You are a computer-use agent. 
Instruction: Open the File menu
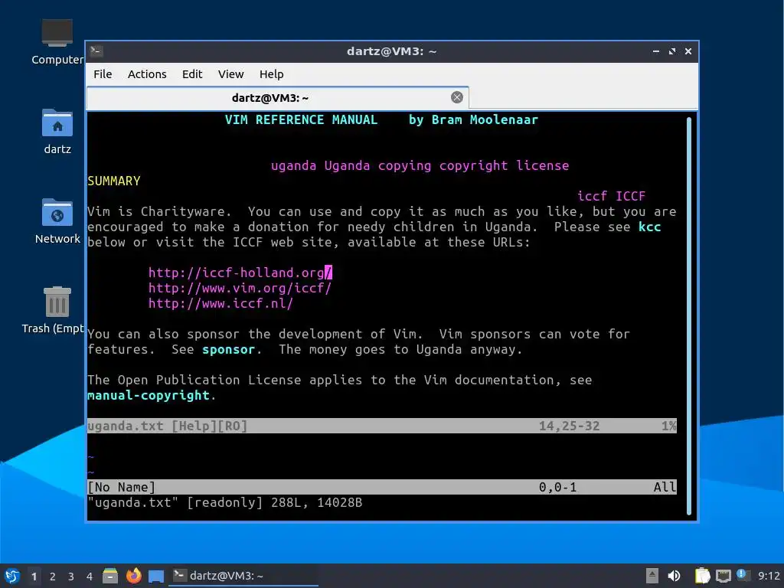(103, 74)
